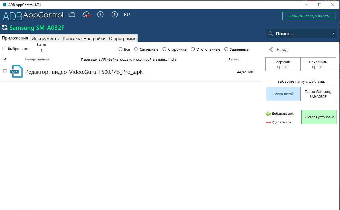Select the 'Сторонние' radio filter

point(164,49)
